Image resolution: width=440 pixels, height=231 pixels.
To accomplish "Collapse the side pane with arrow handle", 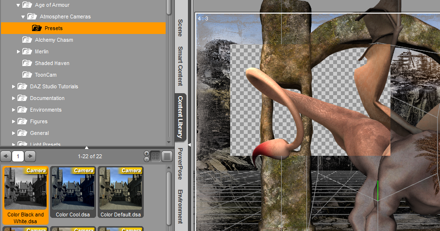I will 189,145.
